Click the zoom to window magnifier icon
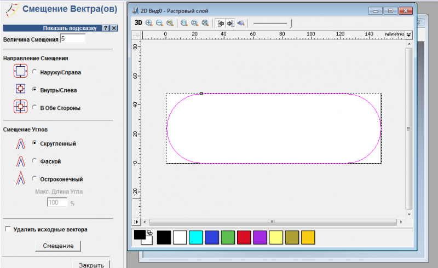Viewport: 438px width, 268px height. click(x=195, y=23)
